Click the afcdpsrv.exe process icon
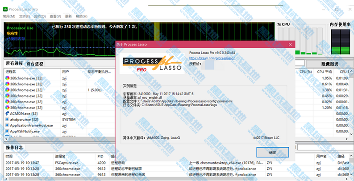This screenshot has height=181, width=354. click(x=7, y=119)
